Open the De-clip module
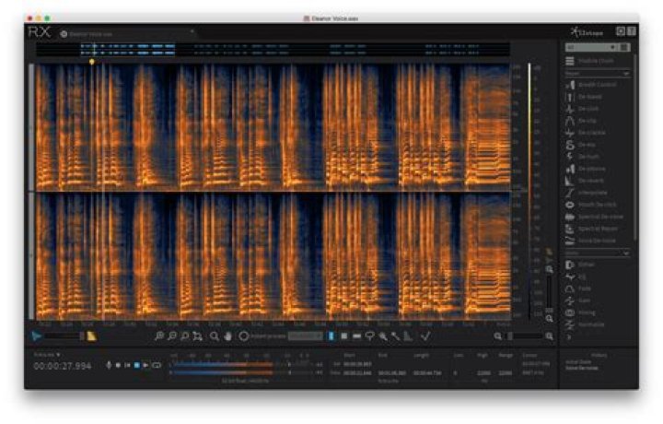 (582, 121)
